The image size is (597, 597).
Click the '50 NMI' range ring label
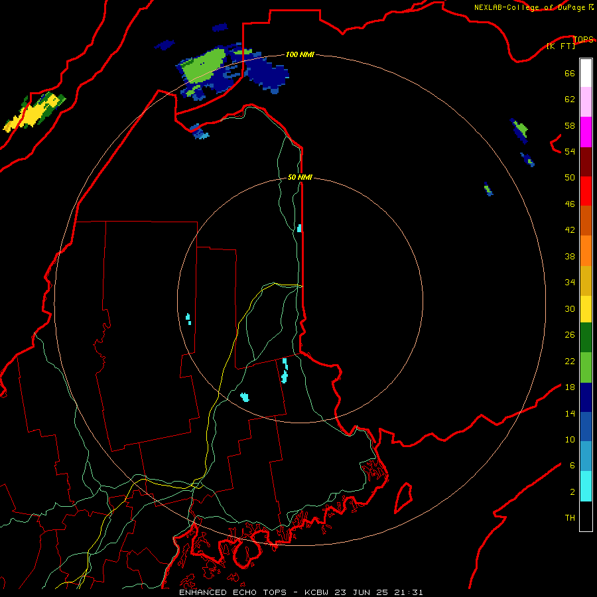(300, 177)
